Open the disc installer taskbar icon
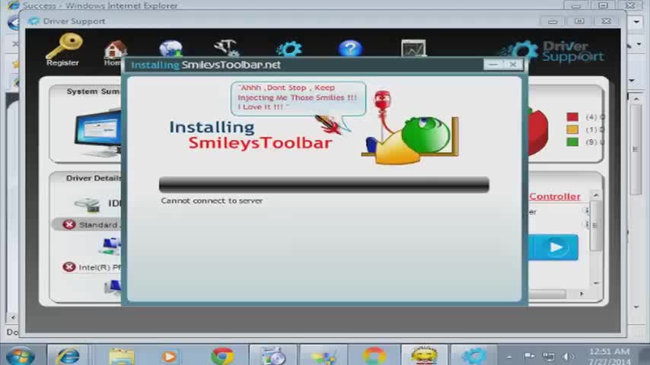The image size is (650, 365). click(272, 355)
